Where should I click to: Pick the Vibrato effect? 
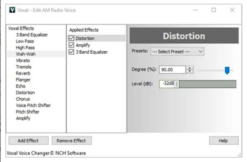pyautogui.click(x=23, y=61)
